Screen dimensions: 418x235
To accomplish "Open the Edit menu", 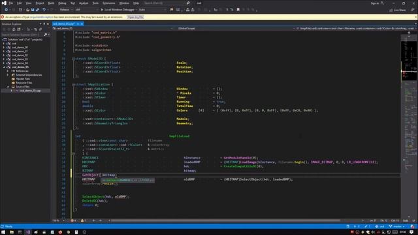I will click(20, 3).
